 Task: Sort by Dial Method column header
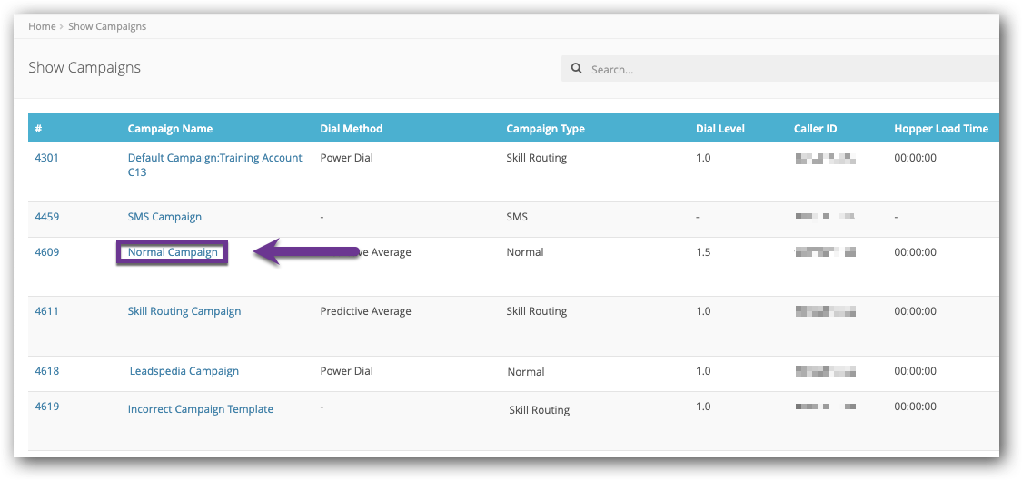coord(352,129)
